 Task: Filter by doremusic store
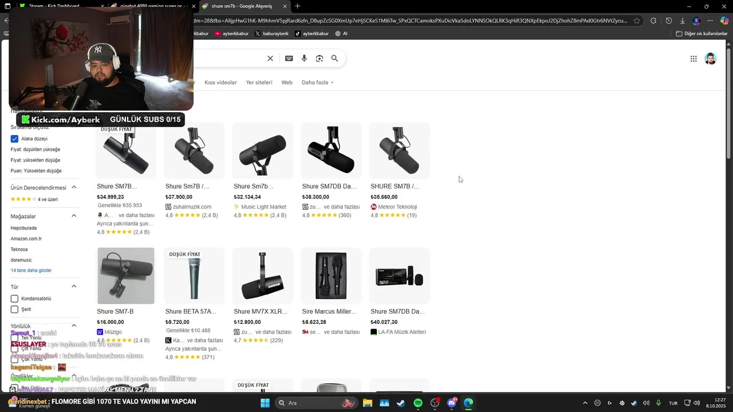pyautogui.click(x=21, y=260)
